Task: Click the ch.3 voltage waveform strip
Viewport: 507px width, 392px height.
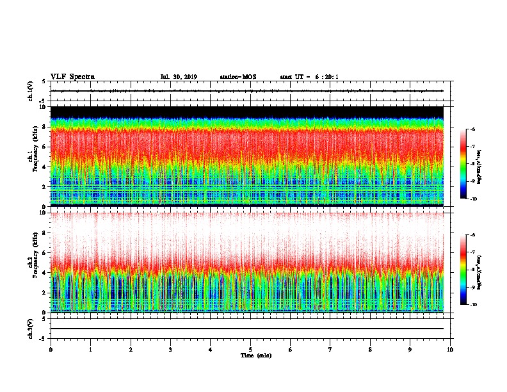Action: pos(250,329)
